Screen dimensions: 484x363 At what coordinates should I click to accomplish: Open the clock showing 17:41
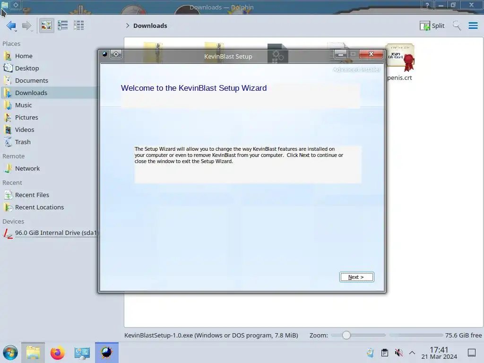tap(439, 353)
